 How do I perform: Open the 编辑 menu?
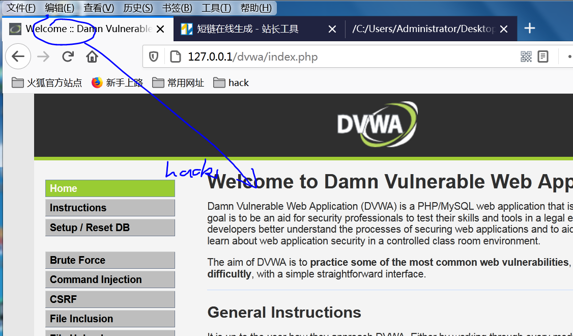tap(59, 8)
